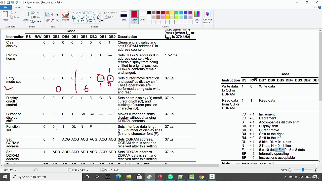The height and width of the screenshot is (181, 322).
Task: Select the Oval shape
Action: 82,13
